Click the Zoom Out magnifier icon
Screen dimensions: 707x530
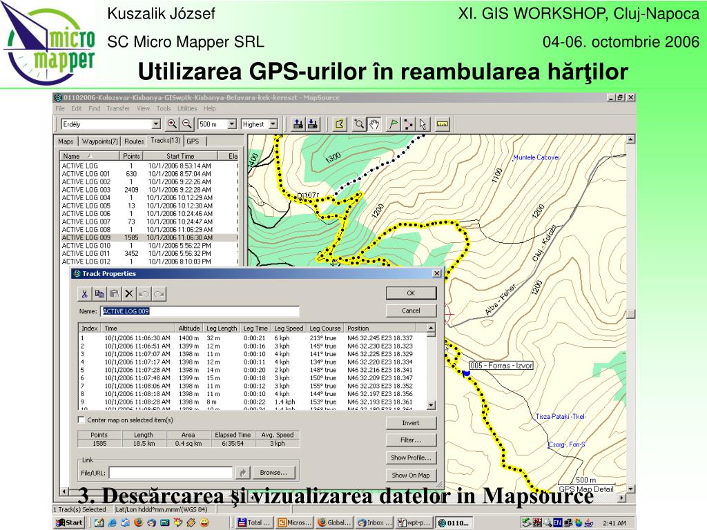pyautogui.click(x=186, y=124)
